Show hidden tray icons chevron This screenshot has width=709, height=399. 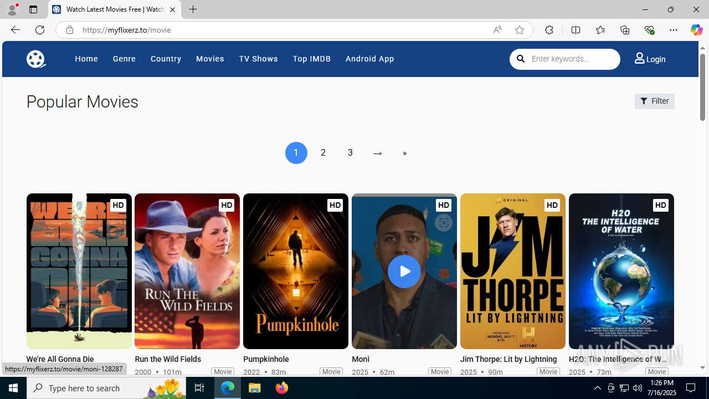coord(597,388)
